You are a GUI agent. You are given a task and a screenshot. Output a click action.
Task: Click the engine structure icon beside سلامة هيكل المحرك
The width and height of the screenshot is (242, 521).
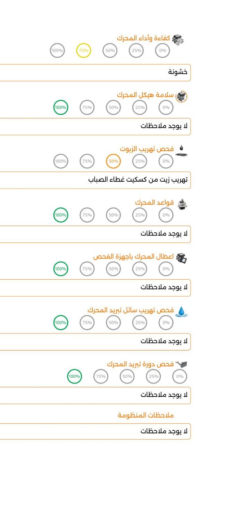coord(181,96)
